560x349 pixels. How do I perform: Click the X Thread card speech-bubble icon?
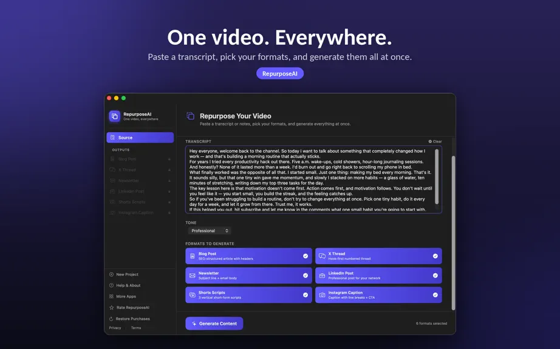[x=322, y=256]
